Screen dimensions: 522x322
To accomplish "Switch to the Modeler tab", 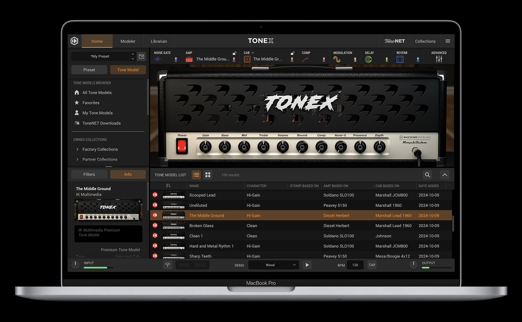I will [x=128, y=41].
